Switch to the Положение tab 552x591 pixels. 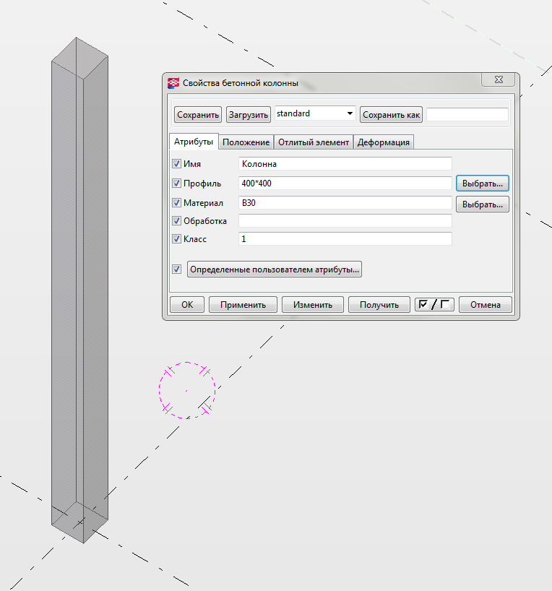(246, 142)
